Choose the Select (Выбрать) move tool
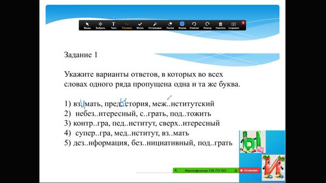326x183 pixels. pyautogui.click(x=100, y=25)
